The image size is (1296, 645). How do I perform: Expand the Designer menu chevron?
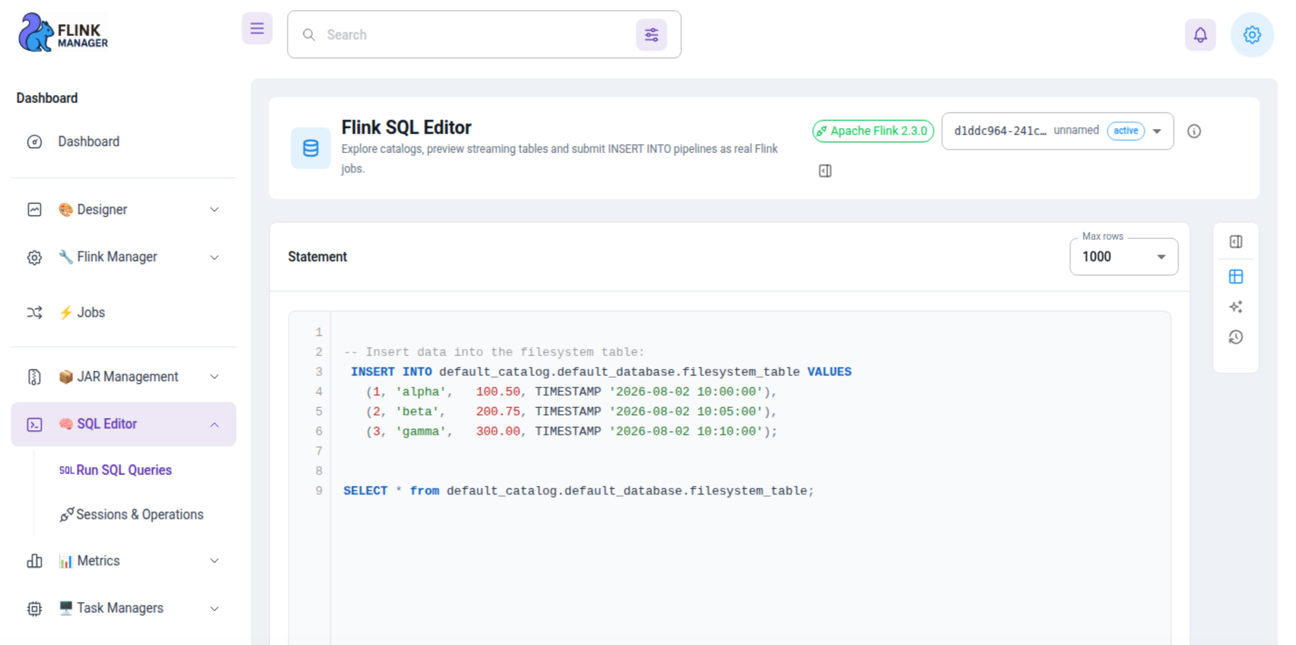tap(214, 210)
